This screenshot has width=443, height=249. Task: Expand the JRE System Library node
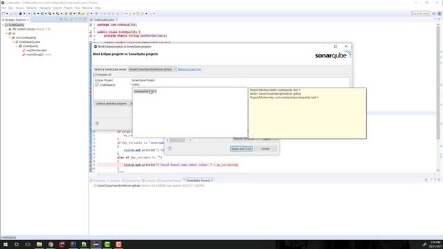coord(6,29)
